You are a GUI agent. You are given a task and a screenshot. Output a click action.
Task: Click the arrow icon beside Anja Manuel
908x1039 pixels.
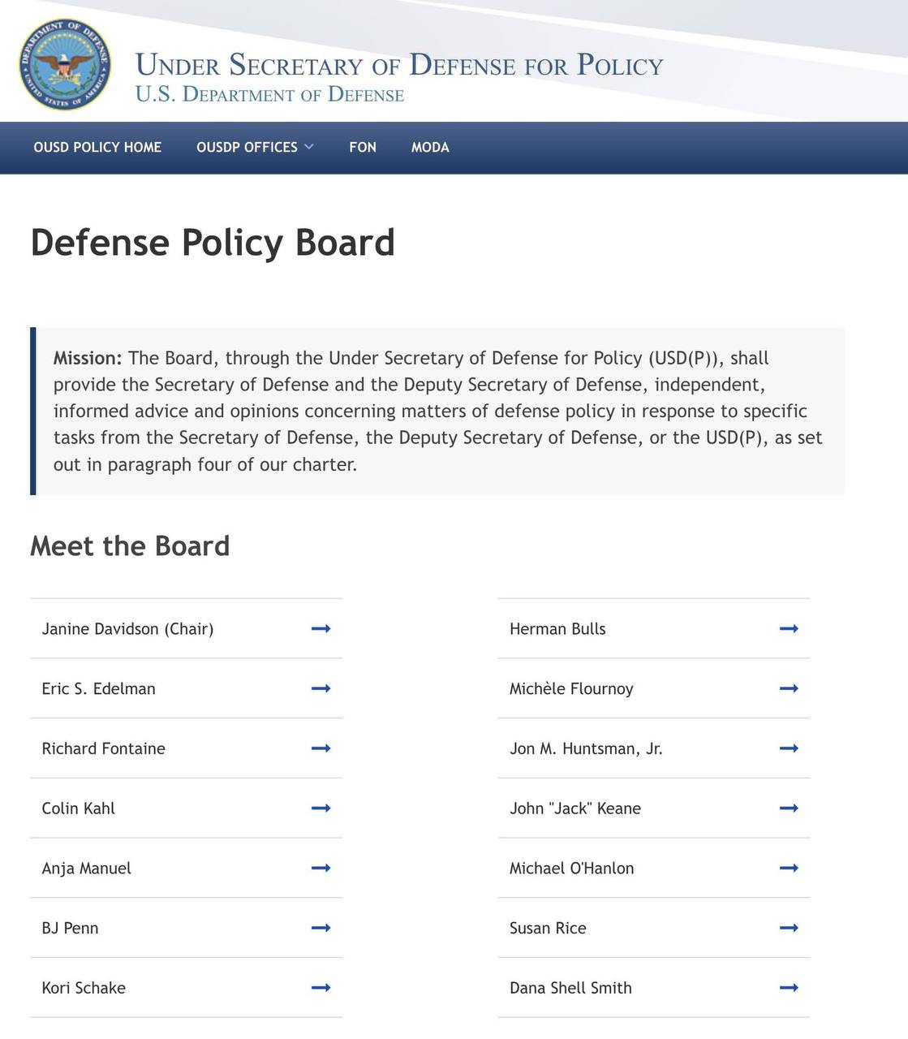[321, 868]
